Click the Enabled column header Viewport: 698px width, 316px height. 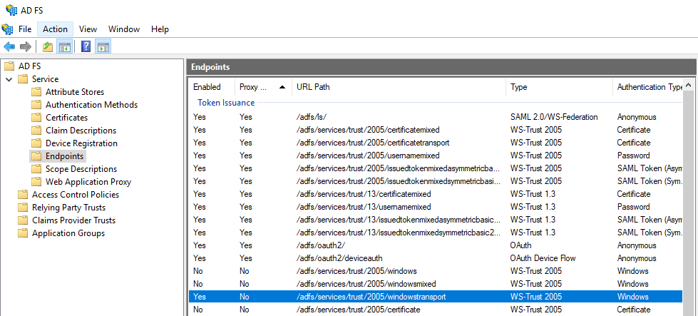pos(212,87)
